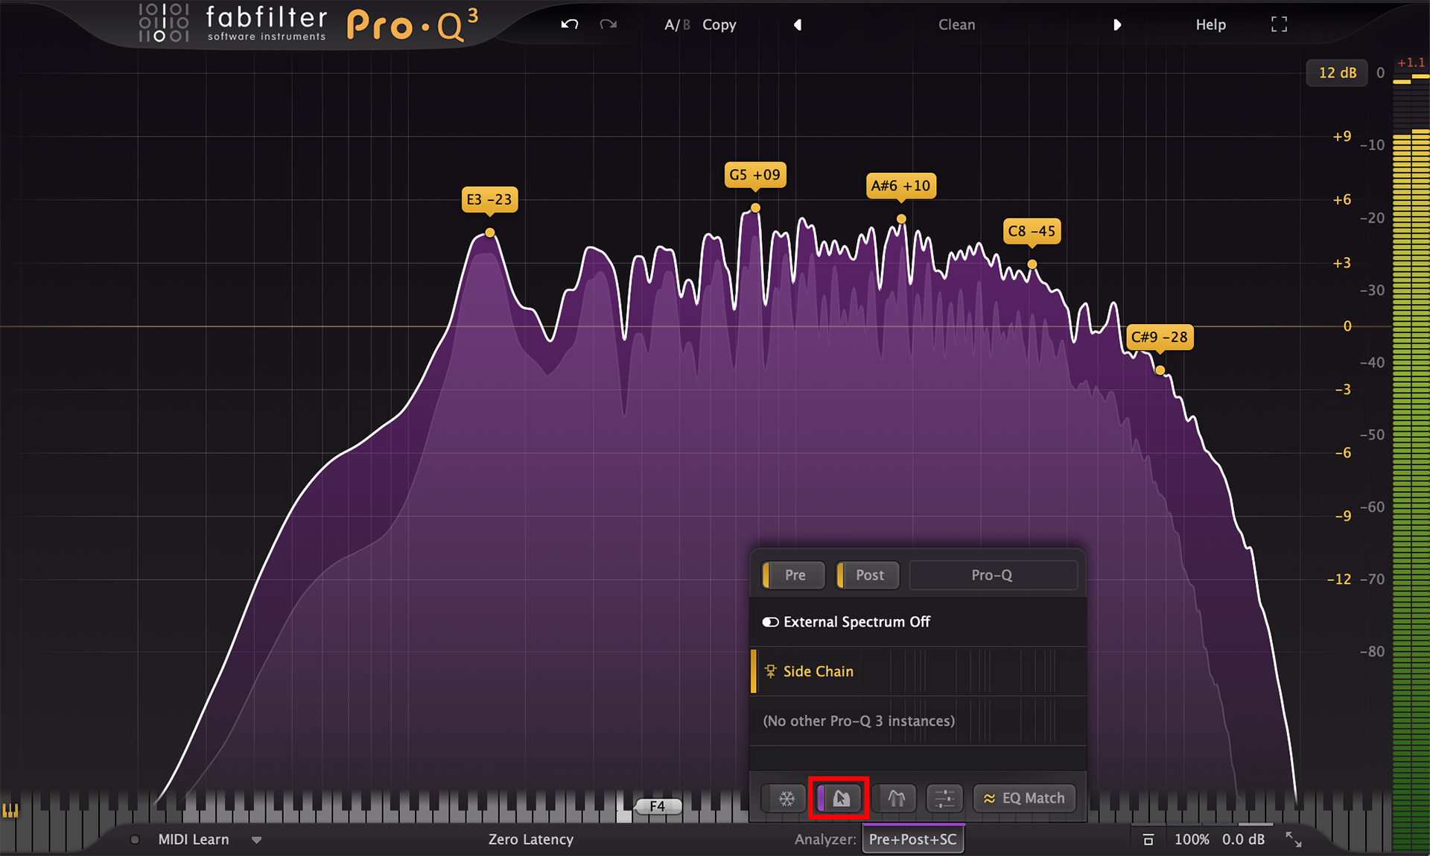Image resolution: width=1430 pixels, height=856 pixels.
Task: Go to next preset arrow
Action: (1116, 25)
